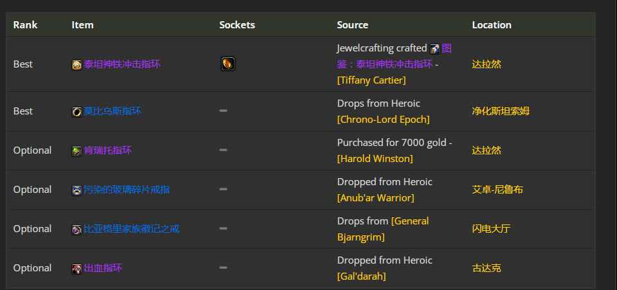Click the Rank column header
The width and height of the screenshot is (617, 290).
25,25
